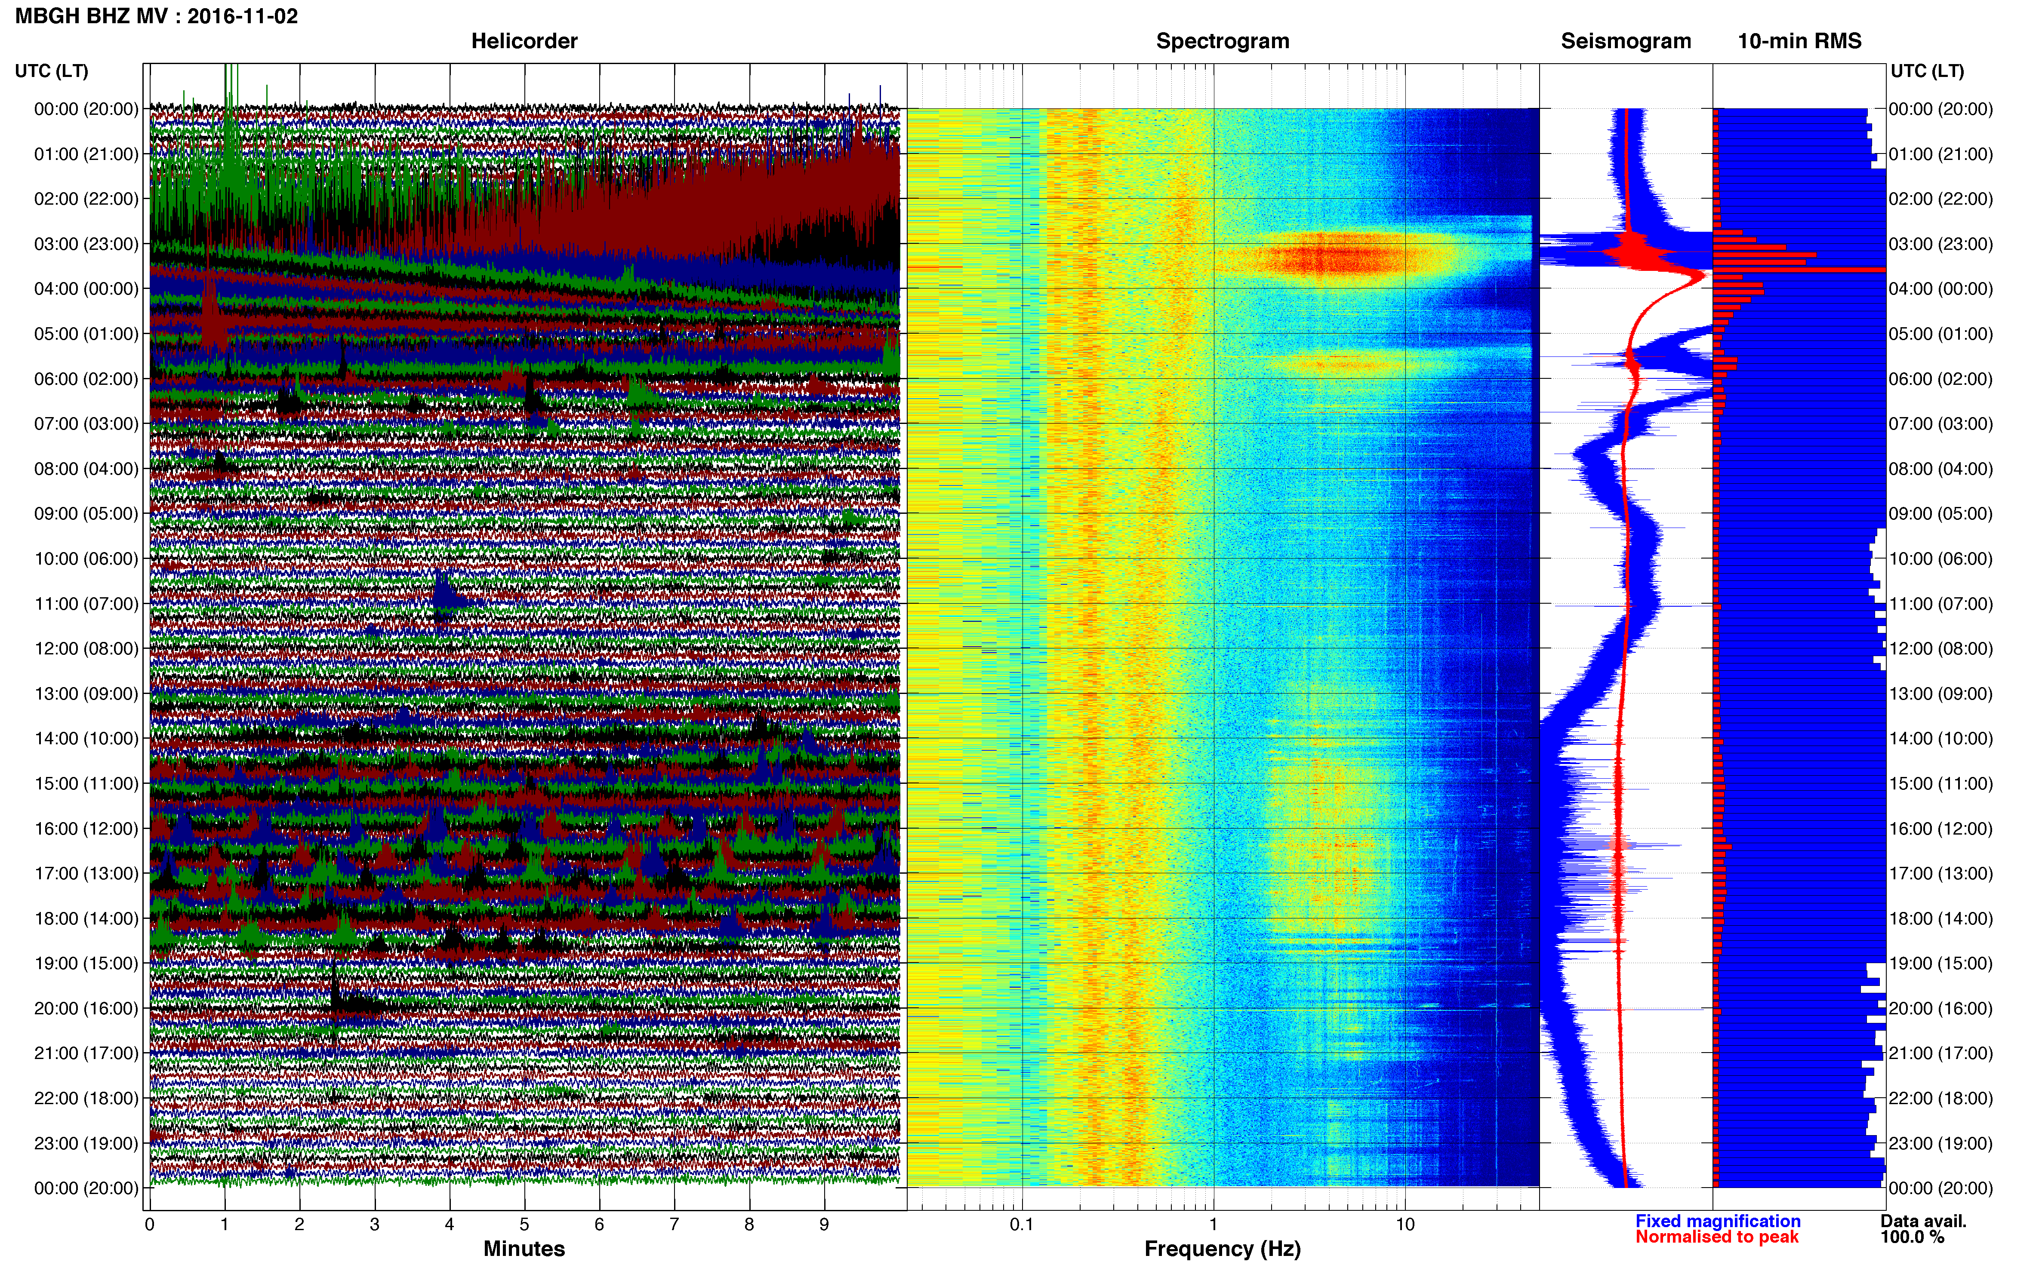
Task: Click the left 03:00 (23:00) time label
Action: 86,244
